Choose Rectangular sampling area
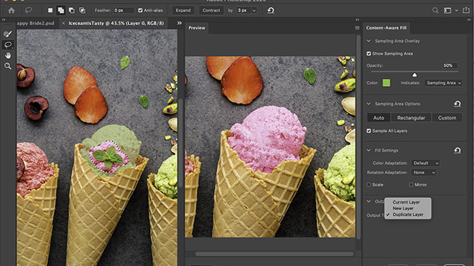 click(x=411, y=118)
